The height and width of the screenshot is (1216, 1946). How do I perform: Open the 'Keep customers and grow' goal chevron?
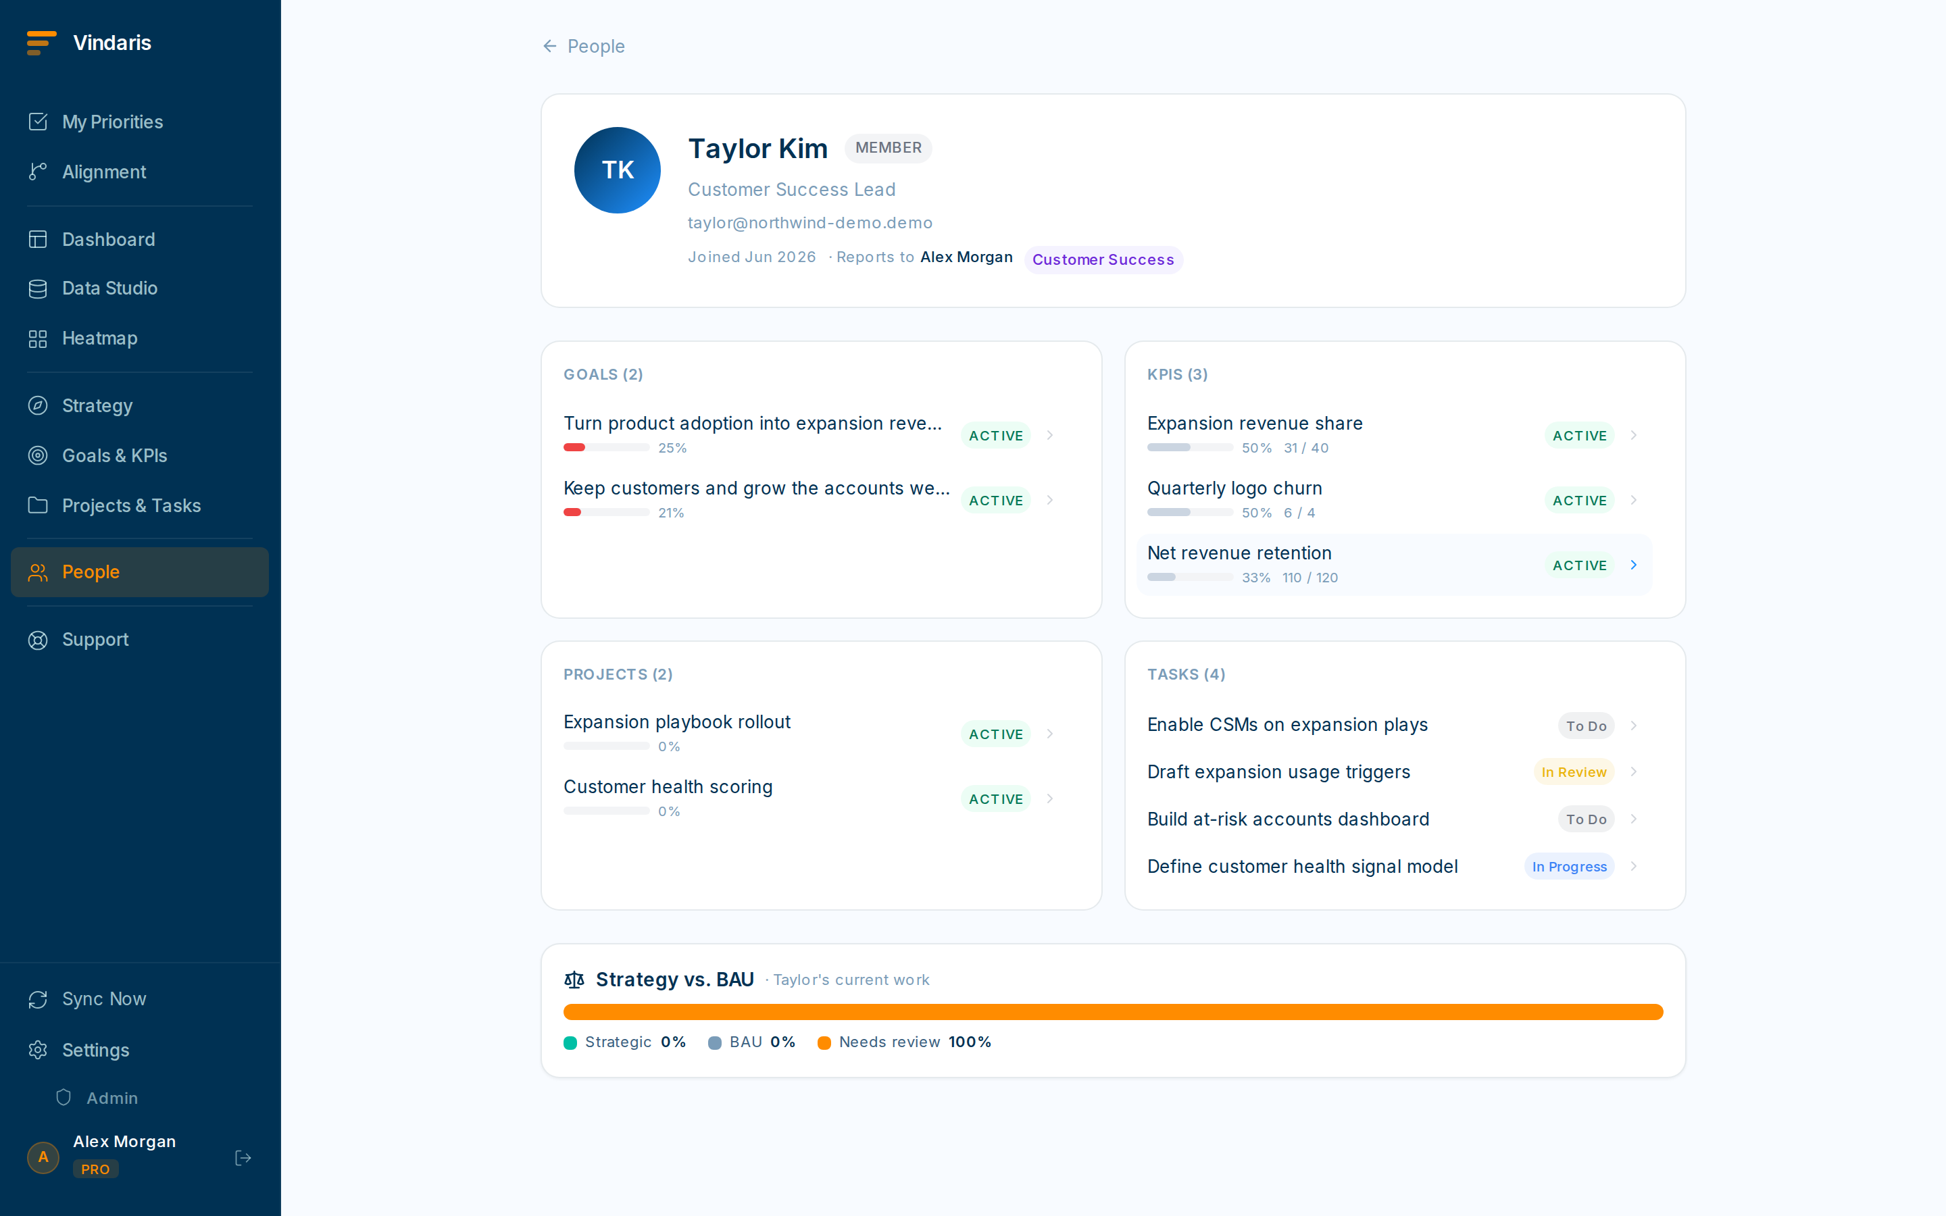tap(1049, 500)
